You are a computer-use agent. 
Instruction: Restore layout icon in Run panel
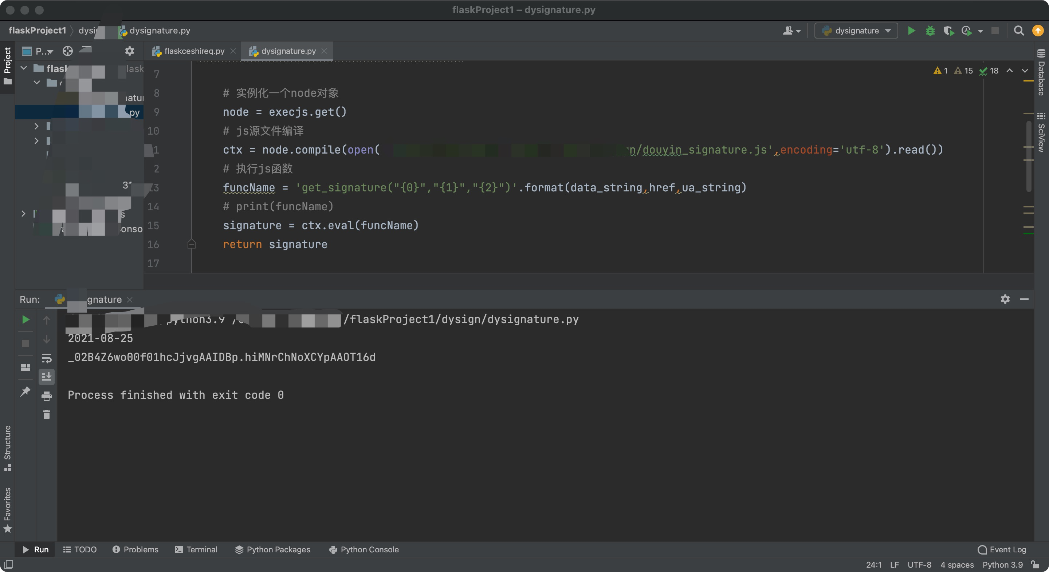tap(25, 368)
